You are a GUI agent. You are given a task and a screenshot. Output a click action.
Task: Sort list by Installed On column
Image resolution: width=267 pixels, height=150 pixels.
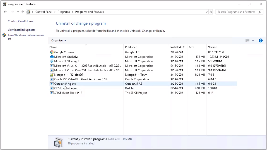point(177,47)
